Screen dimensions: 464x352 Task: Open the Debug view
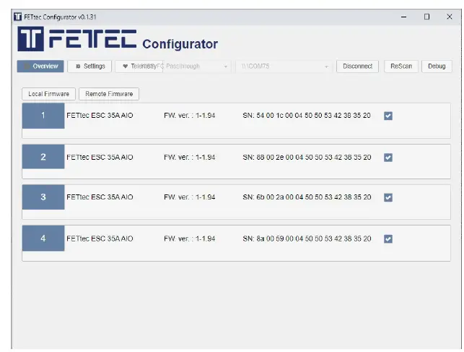pos(437,66)
